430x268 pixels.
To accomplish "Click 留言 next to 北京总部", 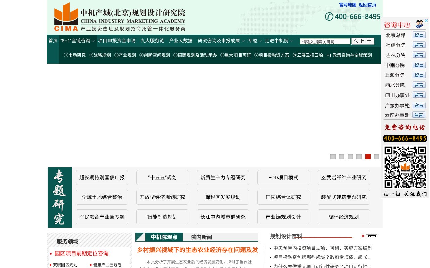I will click(419, 35).
